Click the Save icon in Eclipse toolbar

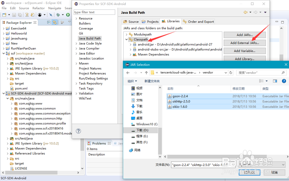pyautogui.click(x=14, y=15)
